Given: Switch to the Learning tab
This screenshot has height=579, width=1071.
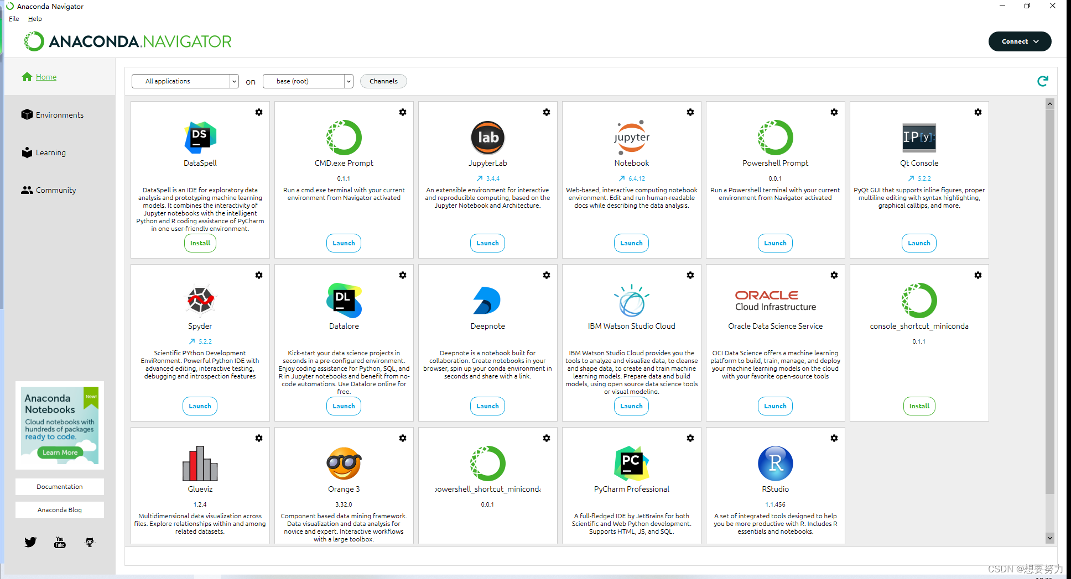Looking at the screenshot, I should [x=51, y=152].
